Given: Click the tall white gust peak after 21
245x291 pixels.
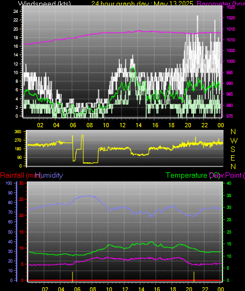Looking at the screenshot, I should point(197,24).
